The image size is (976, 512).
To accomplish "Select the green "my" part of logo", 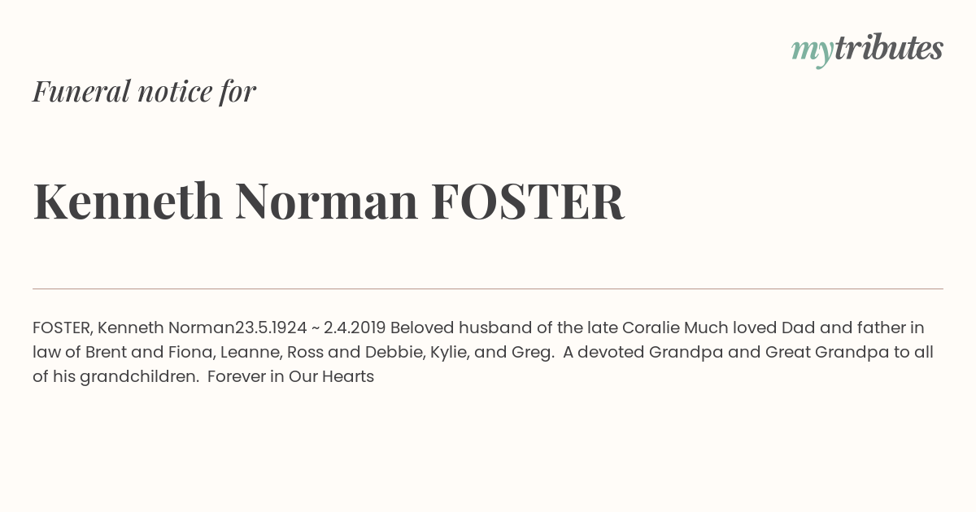I will (812, 53).
